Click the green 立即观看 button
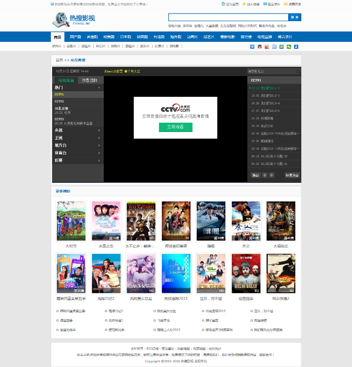Image resolution: width=352 pixels, height=367 pixels. pos(176,127)
